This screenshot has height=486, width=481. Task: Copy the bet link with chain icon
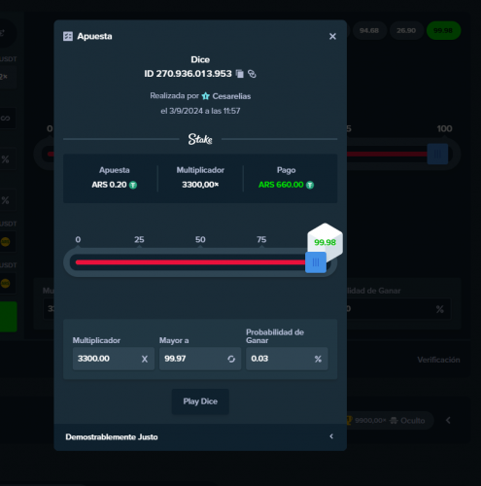point(252,74)
